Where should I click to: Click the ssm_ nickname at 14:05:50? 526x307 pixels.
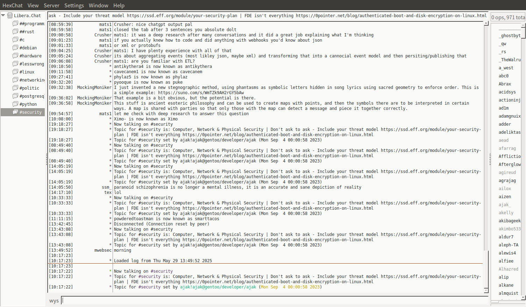(107, 187)
